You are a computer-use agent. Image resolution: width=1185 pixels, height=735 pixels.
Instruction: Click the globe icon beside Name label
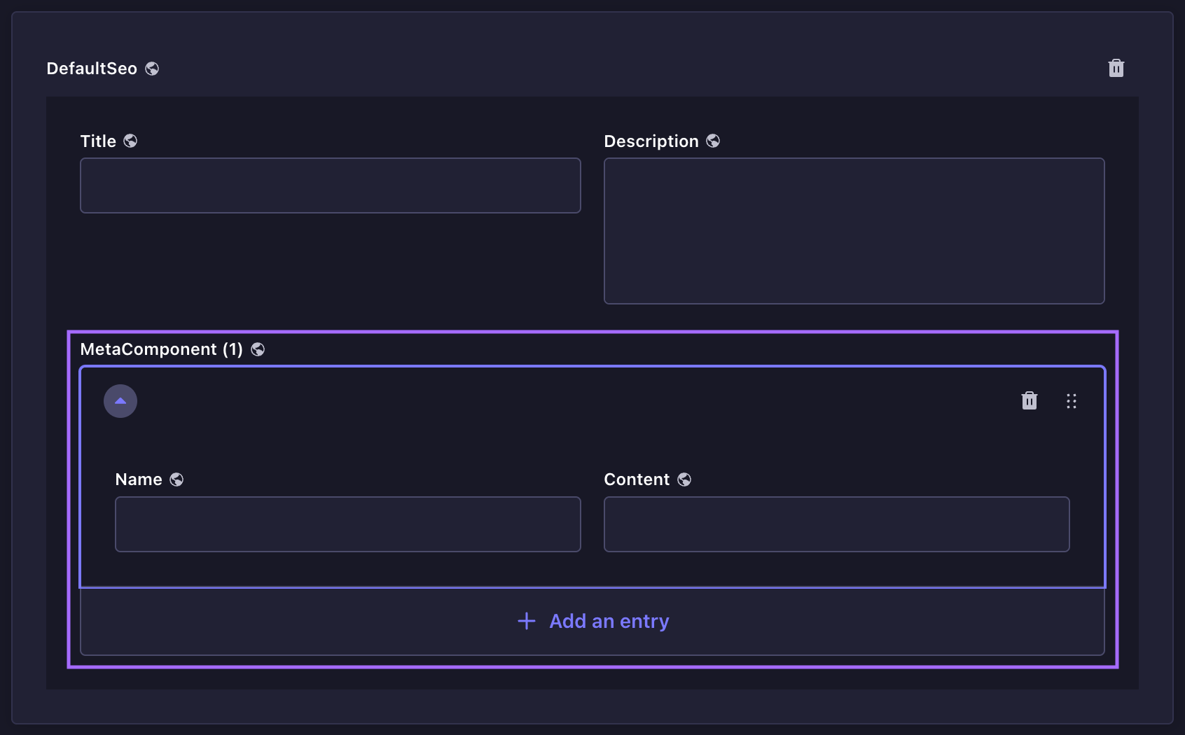[x=176, y=479]
